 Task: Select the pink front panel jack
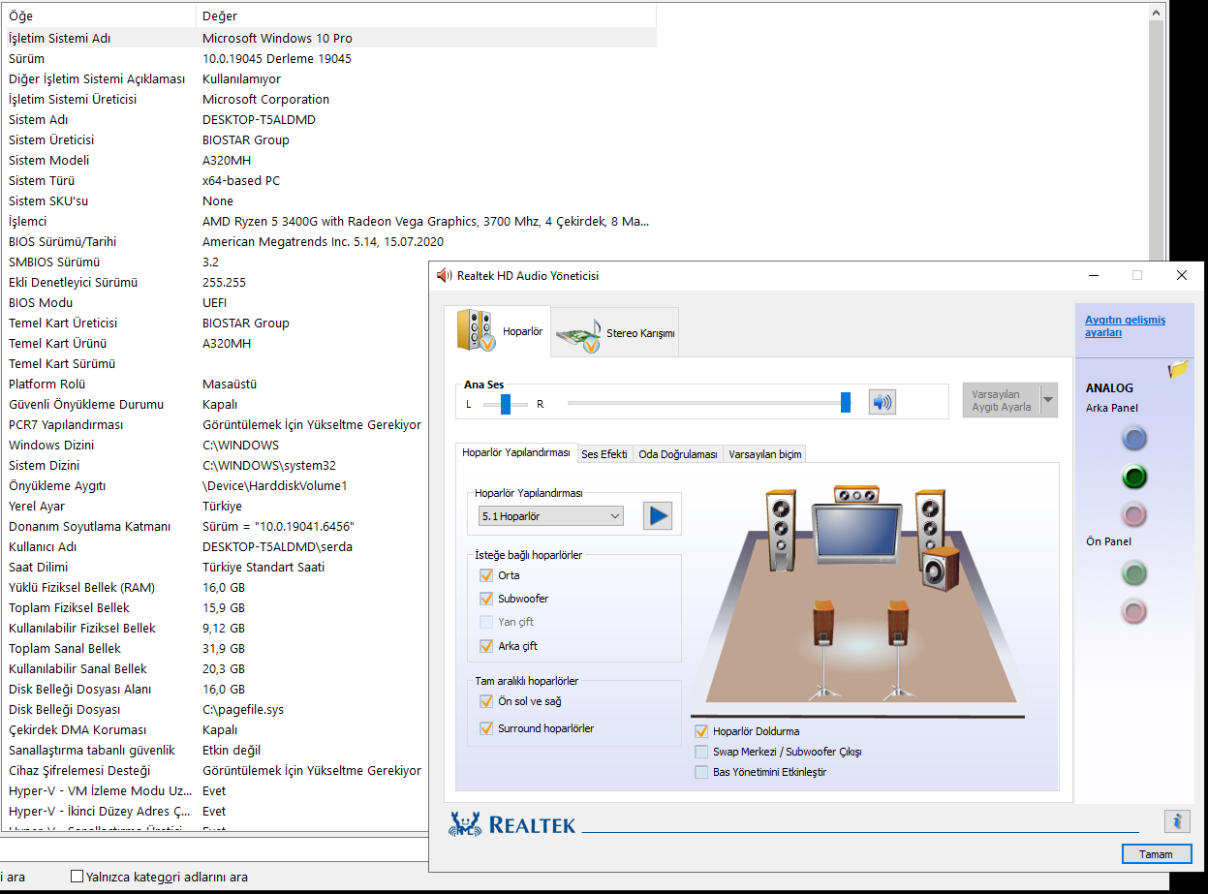[x=1134, y=611]
